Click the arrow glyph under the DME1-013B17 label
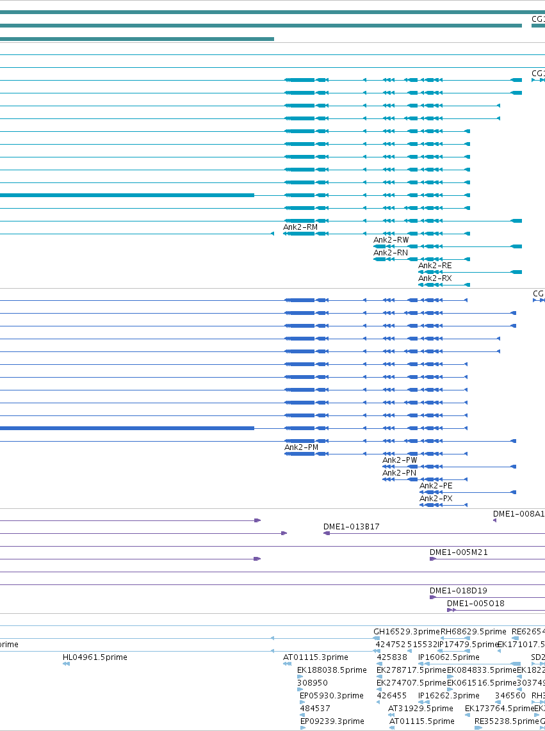The width and height of the screenshot is (545, 731). [x=327, y=533]
